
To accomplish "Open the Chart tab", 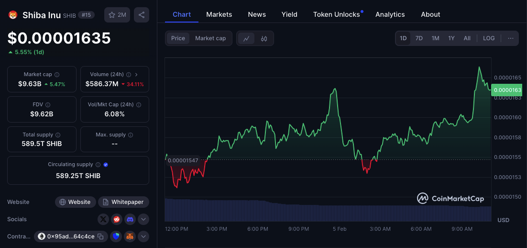I will [x=182, y=14].
